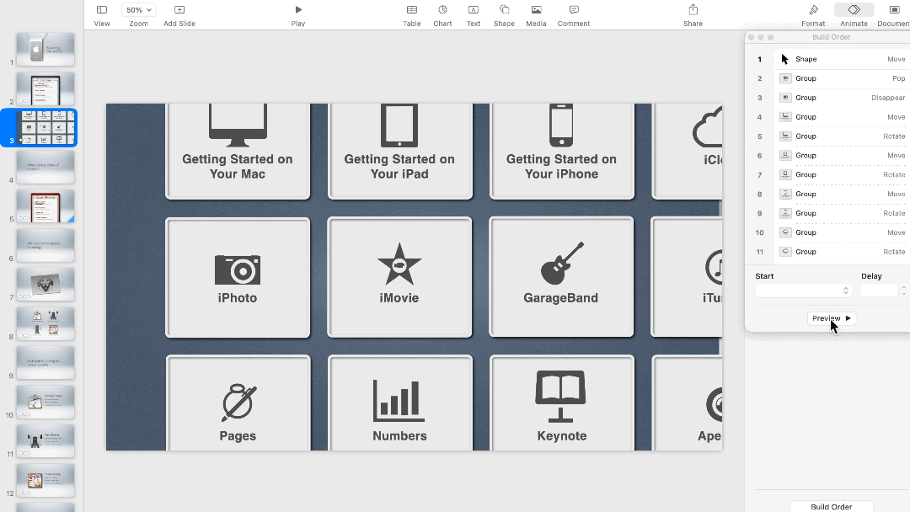Select slide 7 thumbnail

click(45, 284)
